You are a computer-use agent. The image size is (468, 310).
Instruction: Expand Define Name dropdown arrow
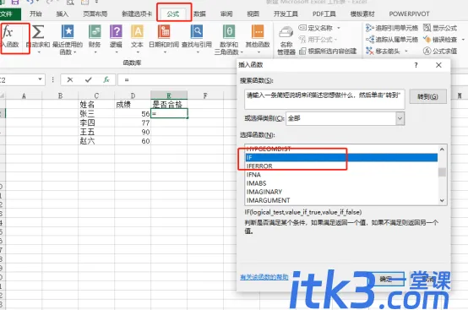point(339,28)
